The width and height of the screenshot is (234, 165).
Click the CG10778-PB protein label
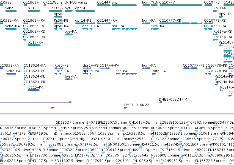pos(216,65)
